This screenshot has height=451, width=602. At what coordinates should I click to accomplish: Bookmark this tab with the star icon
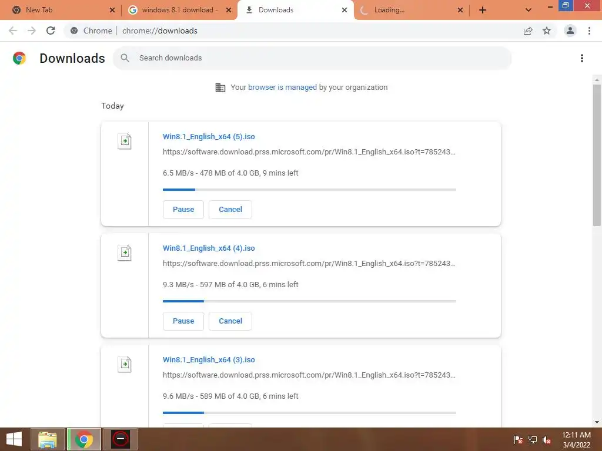pos(547,31)
